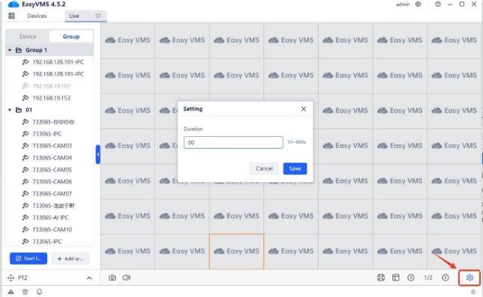
Task: Click the fullscreen icon in bottom toolbar
Action: pos(381,278)
